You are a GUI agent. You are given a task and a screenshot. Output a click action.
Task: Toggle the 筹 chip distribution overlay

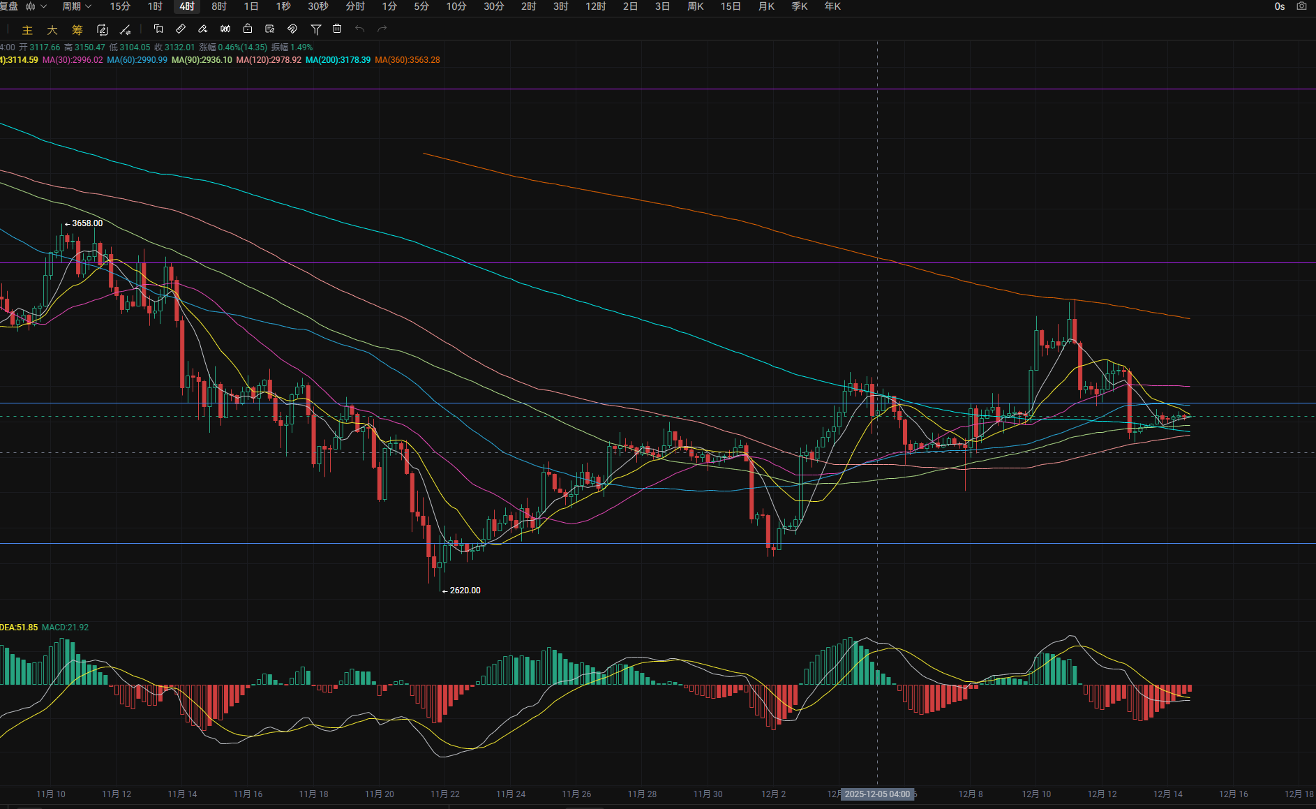point(77,29)
